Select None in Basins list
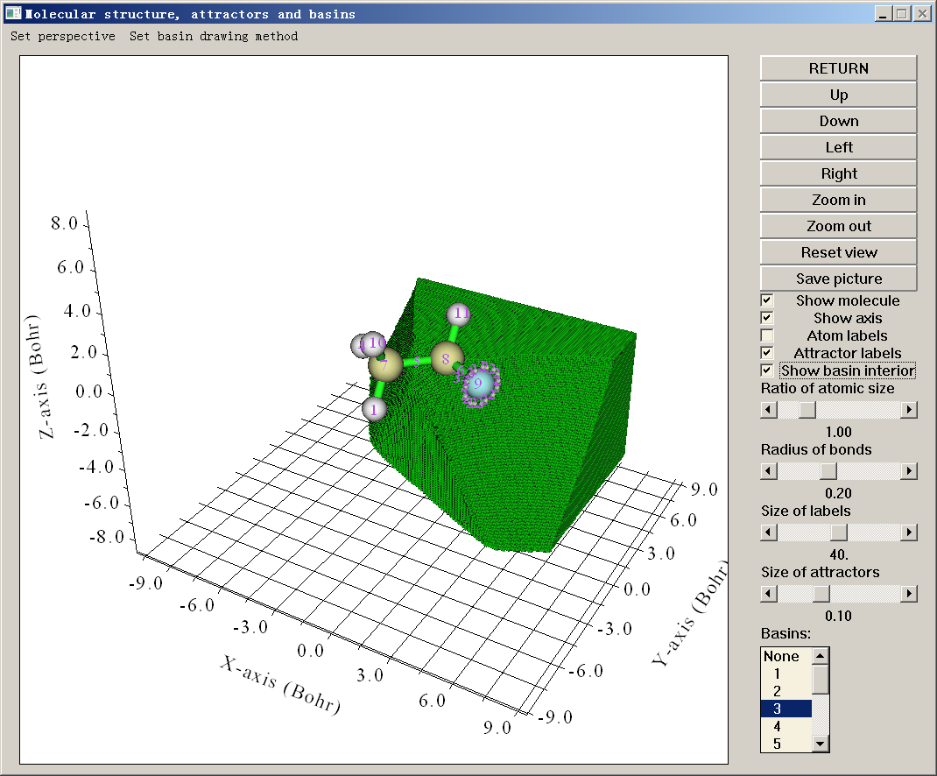This screenshot has height=776, width=937. click(x=786, y=656)
